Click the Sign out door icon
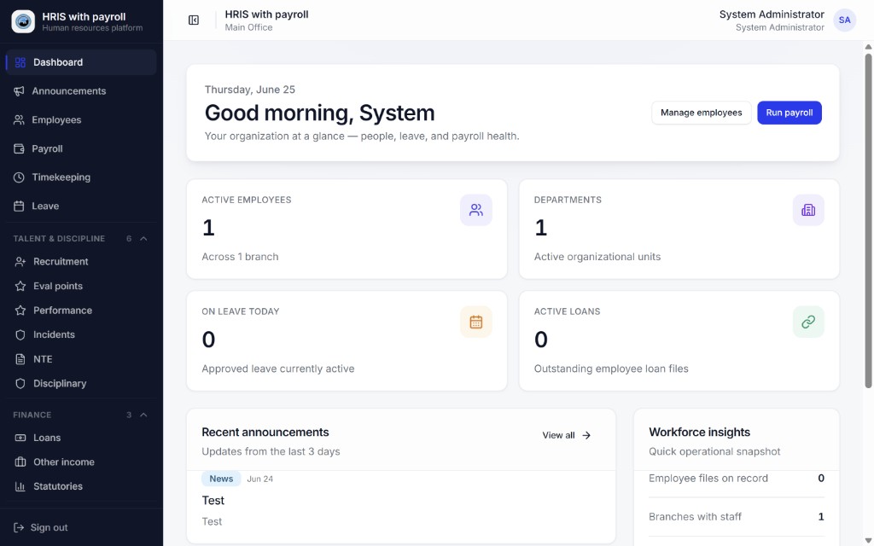 [19, 527]
